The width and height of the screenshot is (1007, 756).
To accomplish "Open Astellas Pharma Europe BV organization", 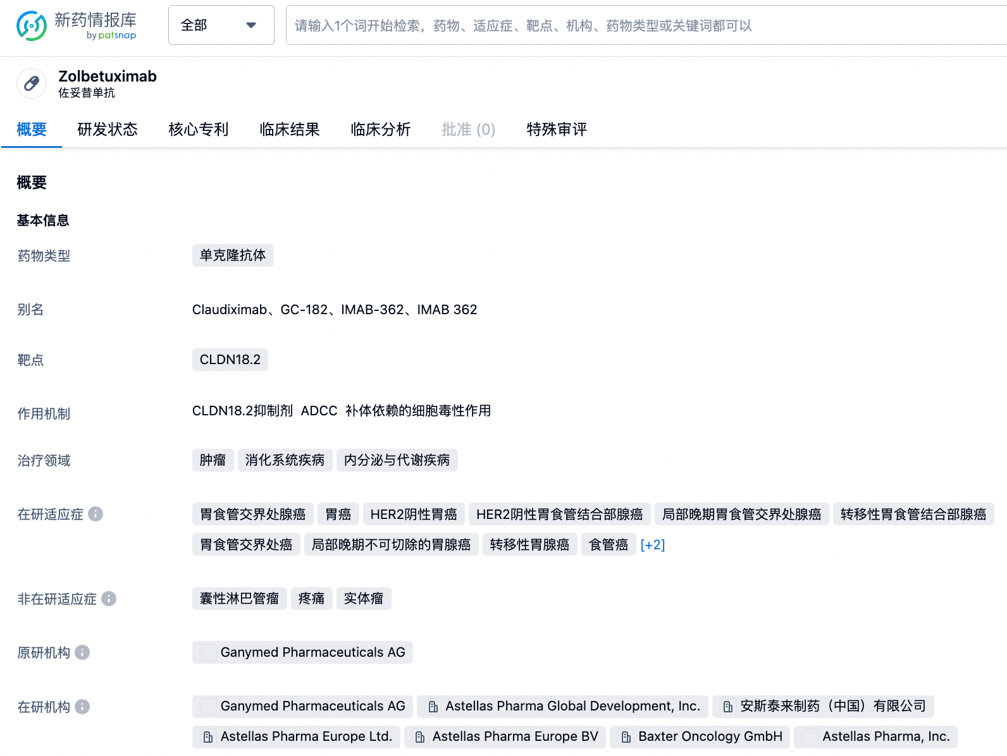I will [505, 736].
